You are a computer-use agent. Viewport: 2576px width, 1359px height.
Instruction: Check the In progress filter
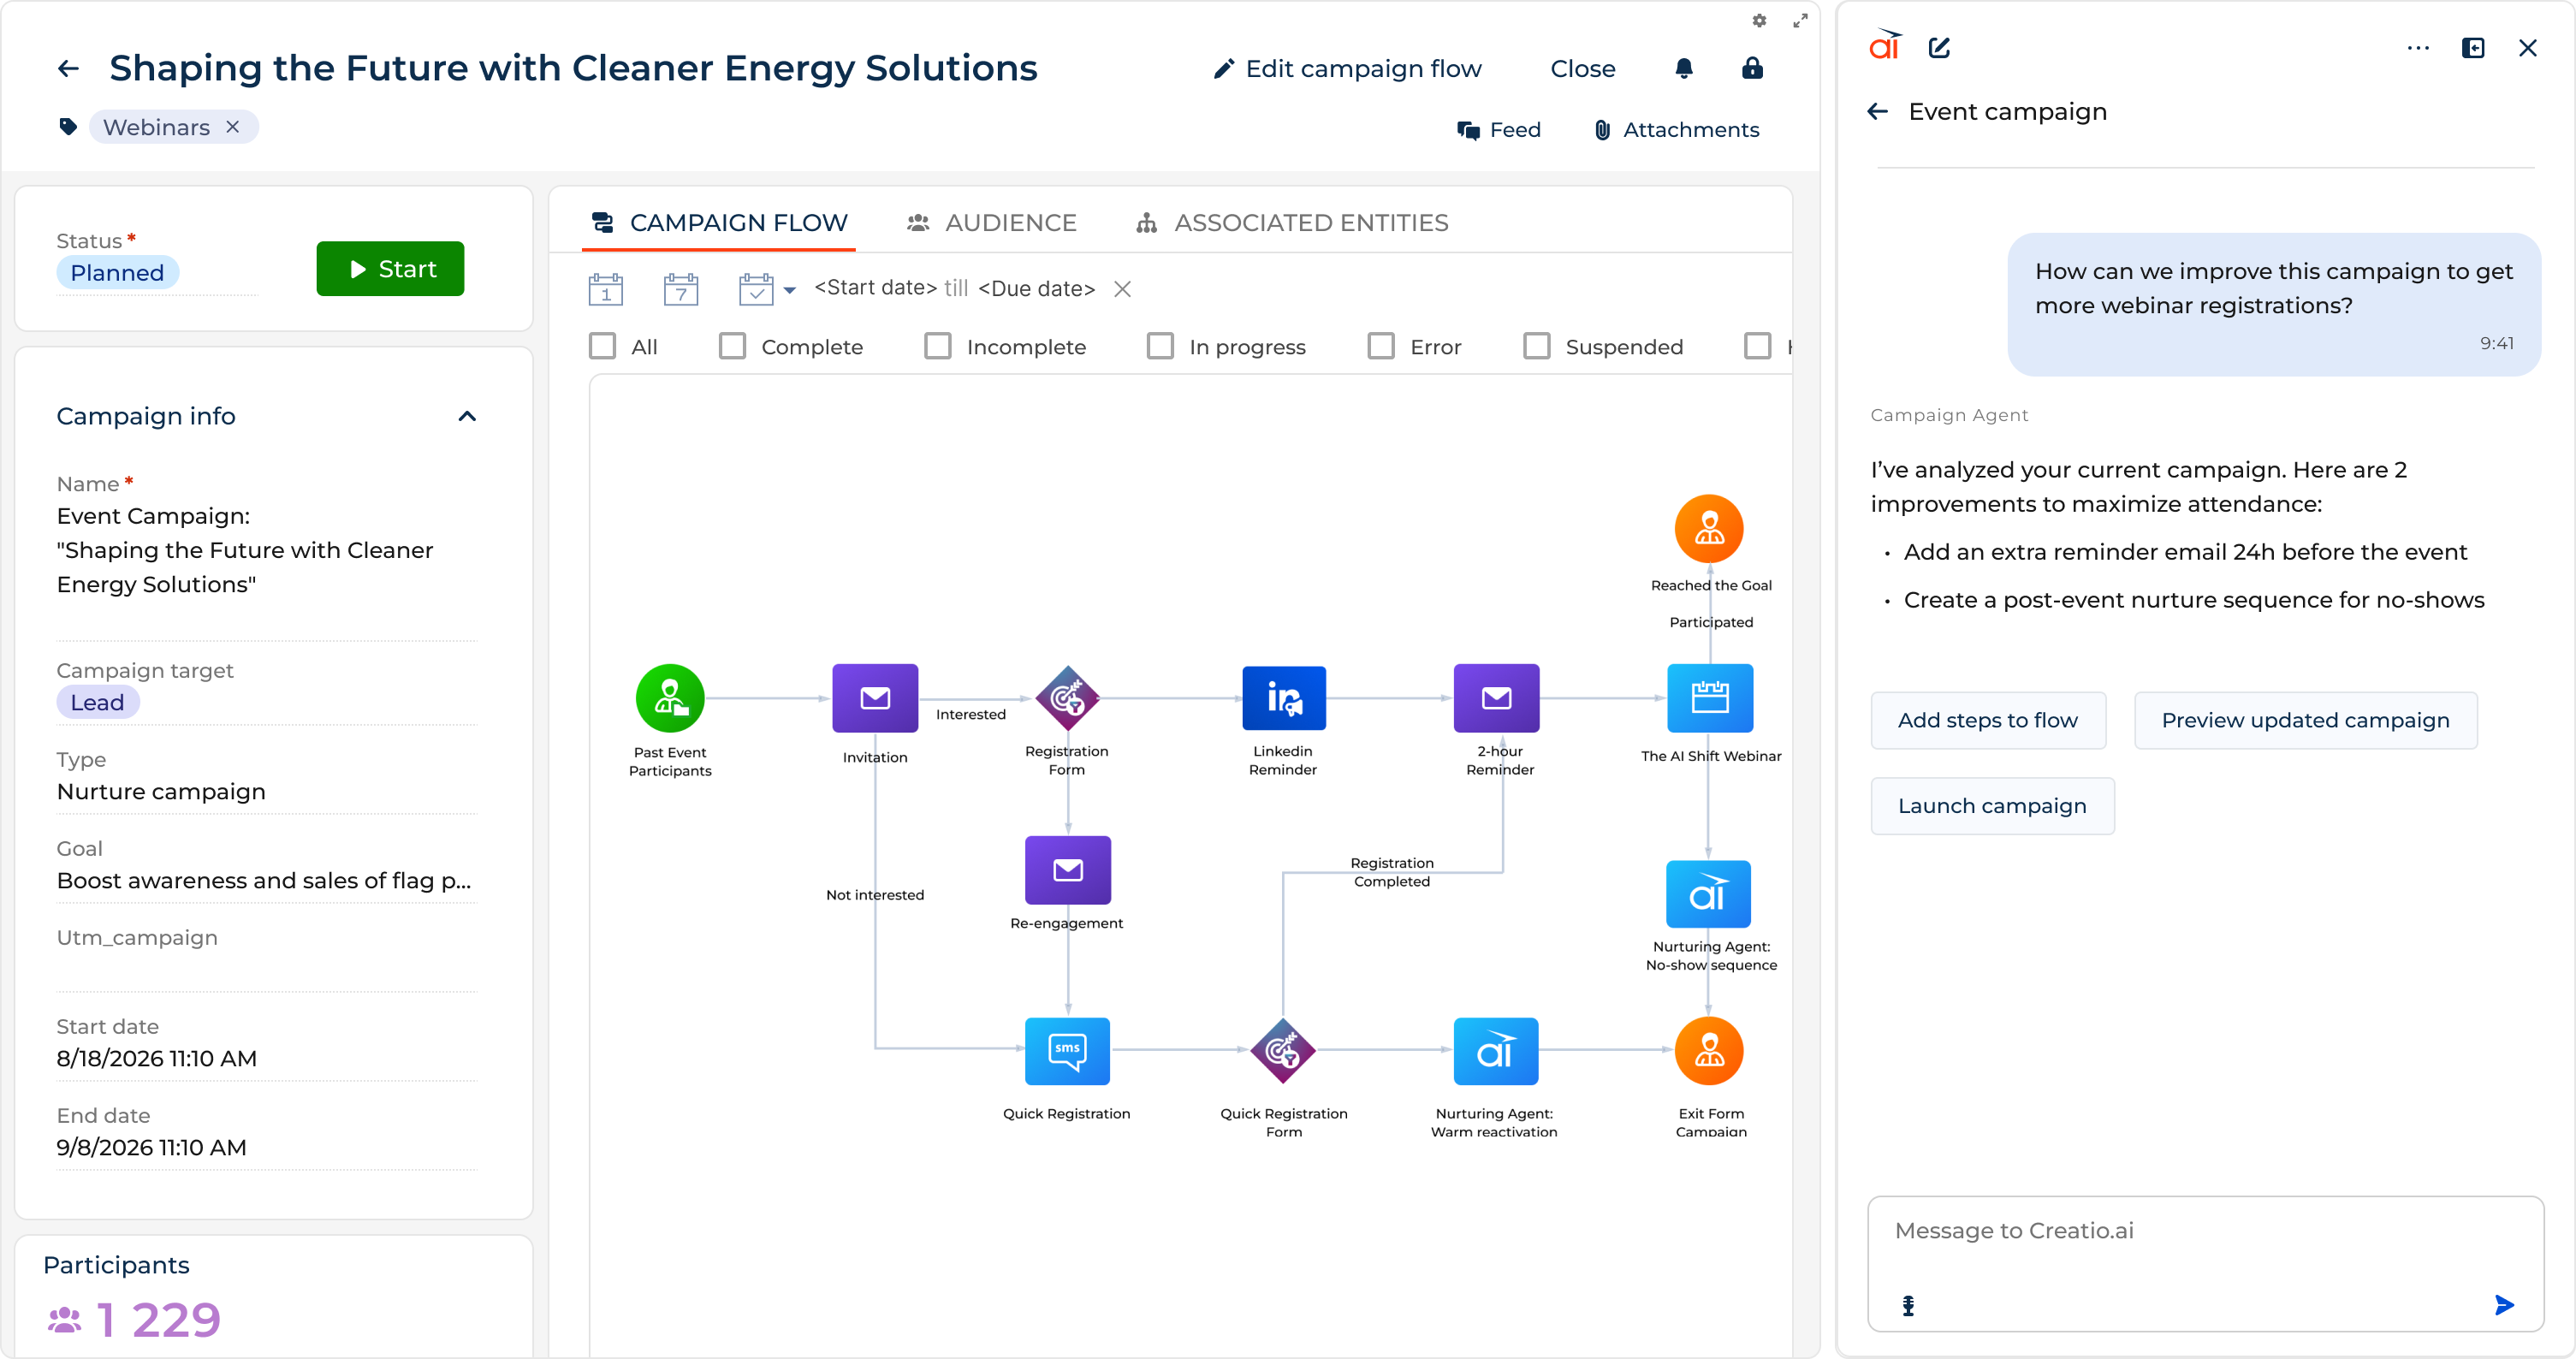tap(1159, 346)
